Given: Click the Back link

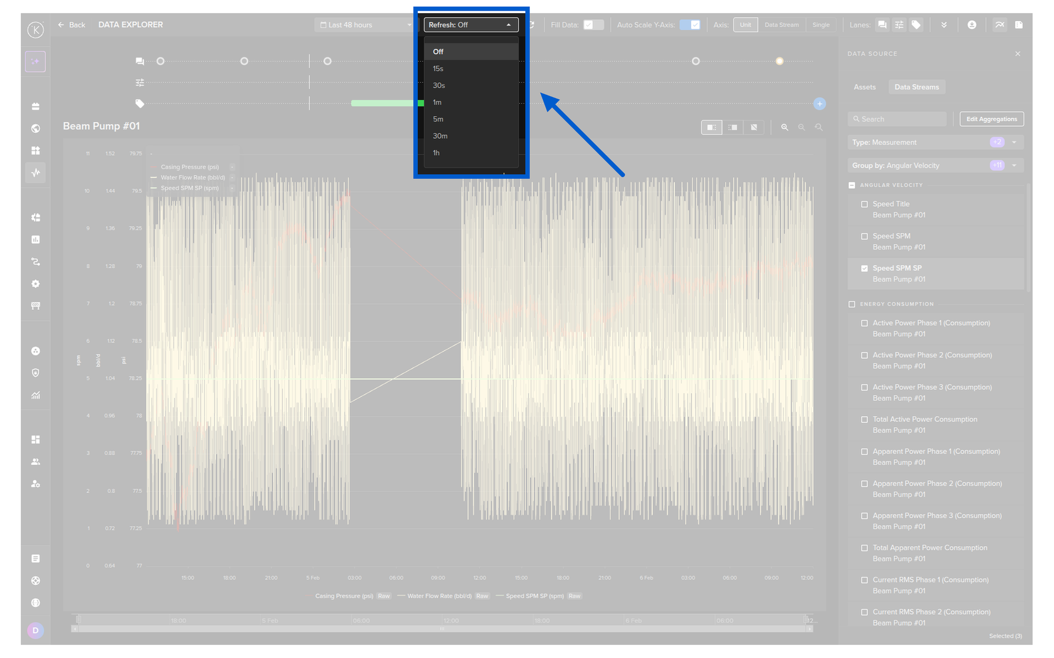Looking at the screenshot, I should click(72, 25).
